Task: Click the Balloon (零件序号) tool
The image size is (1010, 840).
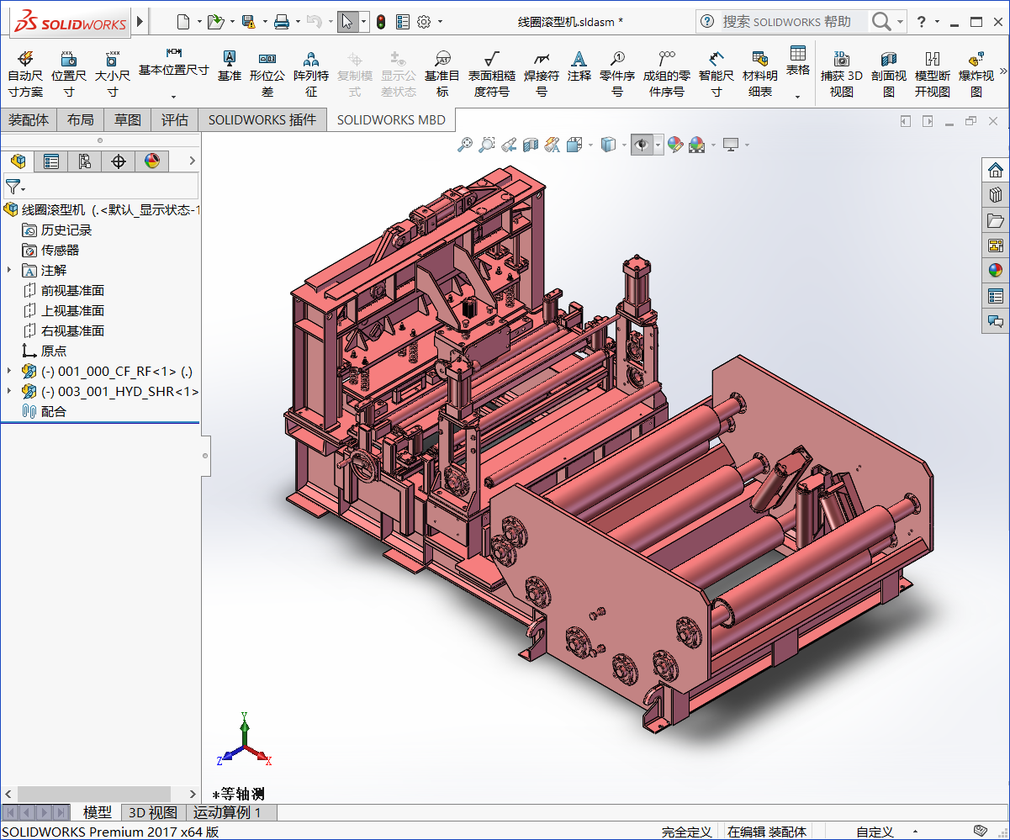Action: pyautogui.click(x=617, y=73)
